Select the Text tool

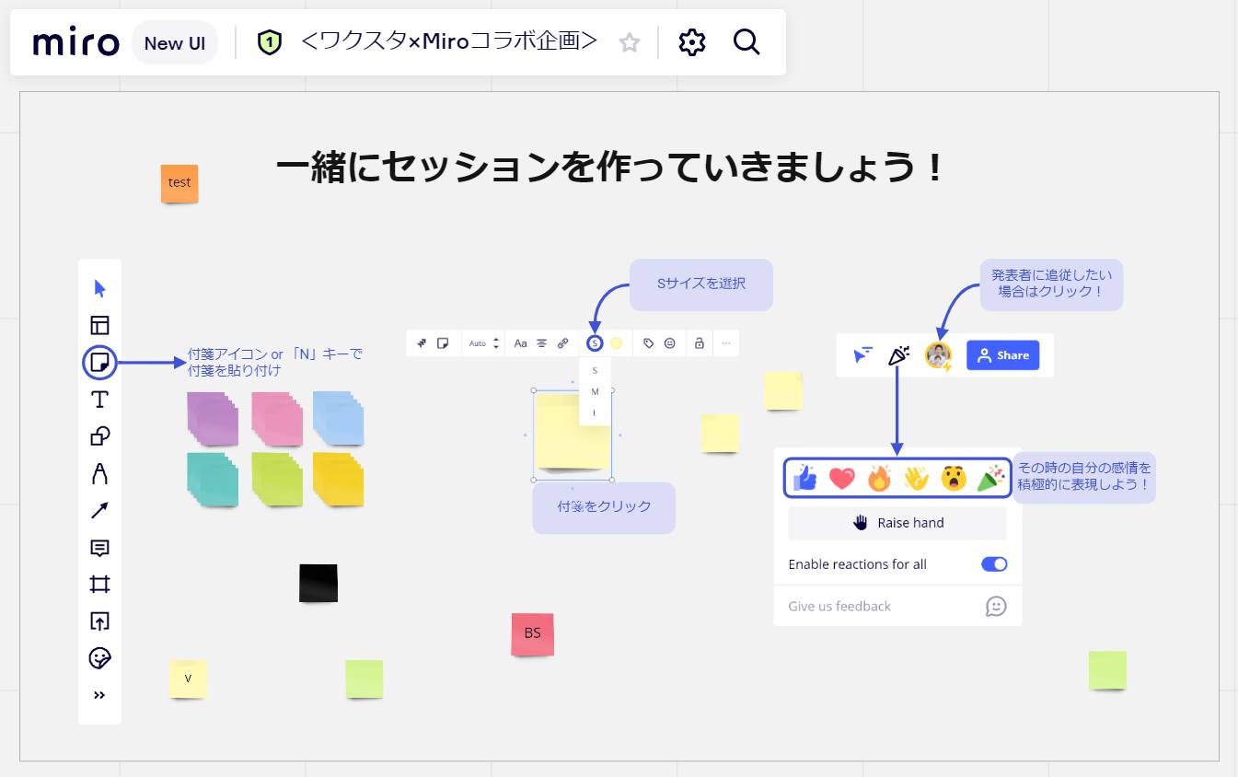pos(99,399)
